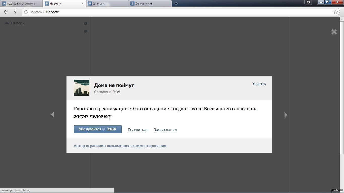Report the post via 'Пожаловаться'
344x193 pixels.
(165, 130)
